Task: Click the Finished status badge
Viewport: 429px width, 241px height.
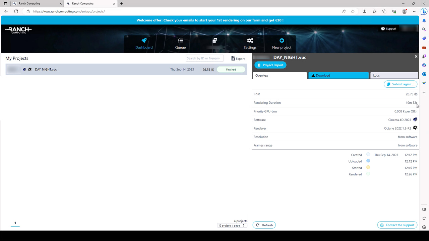Action: click(231, 70)
